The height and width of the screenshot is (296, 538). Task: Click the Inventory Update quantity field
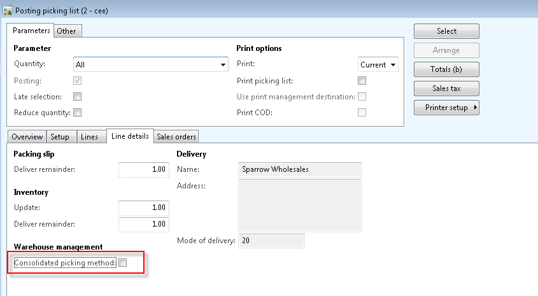pos(143,208)
